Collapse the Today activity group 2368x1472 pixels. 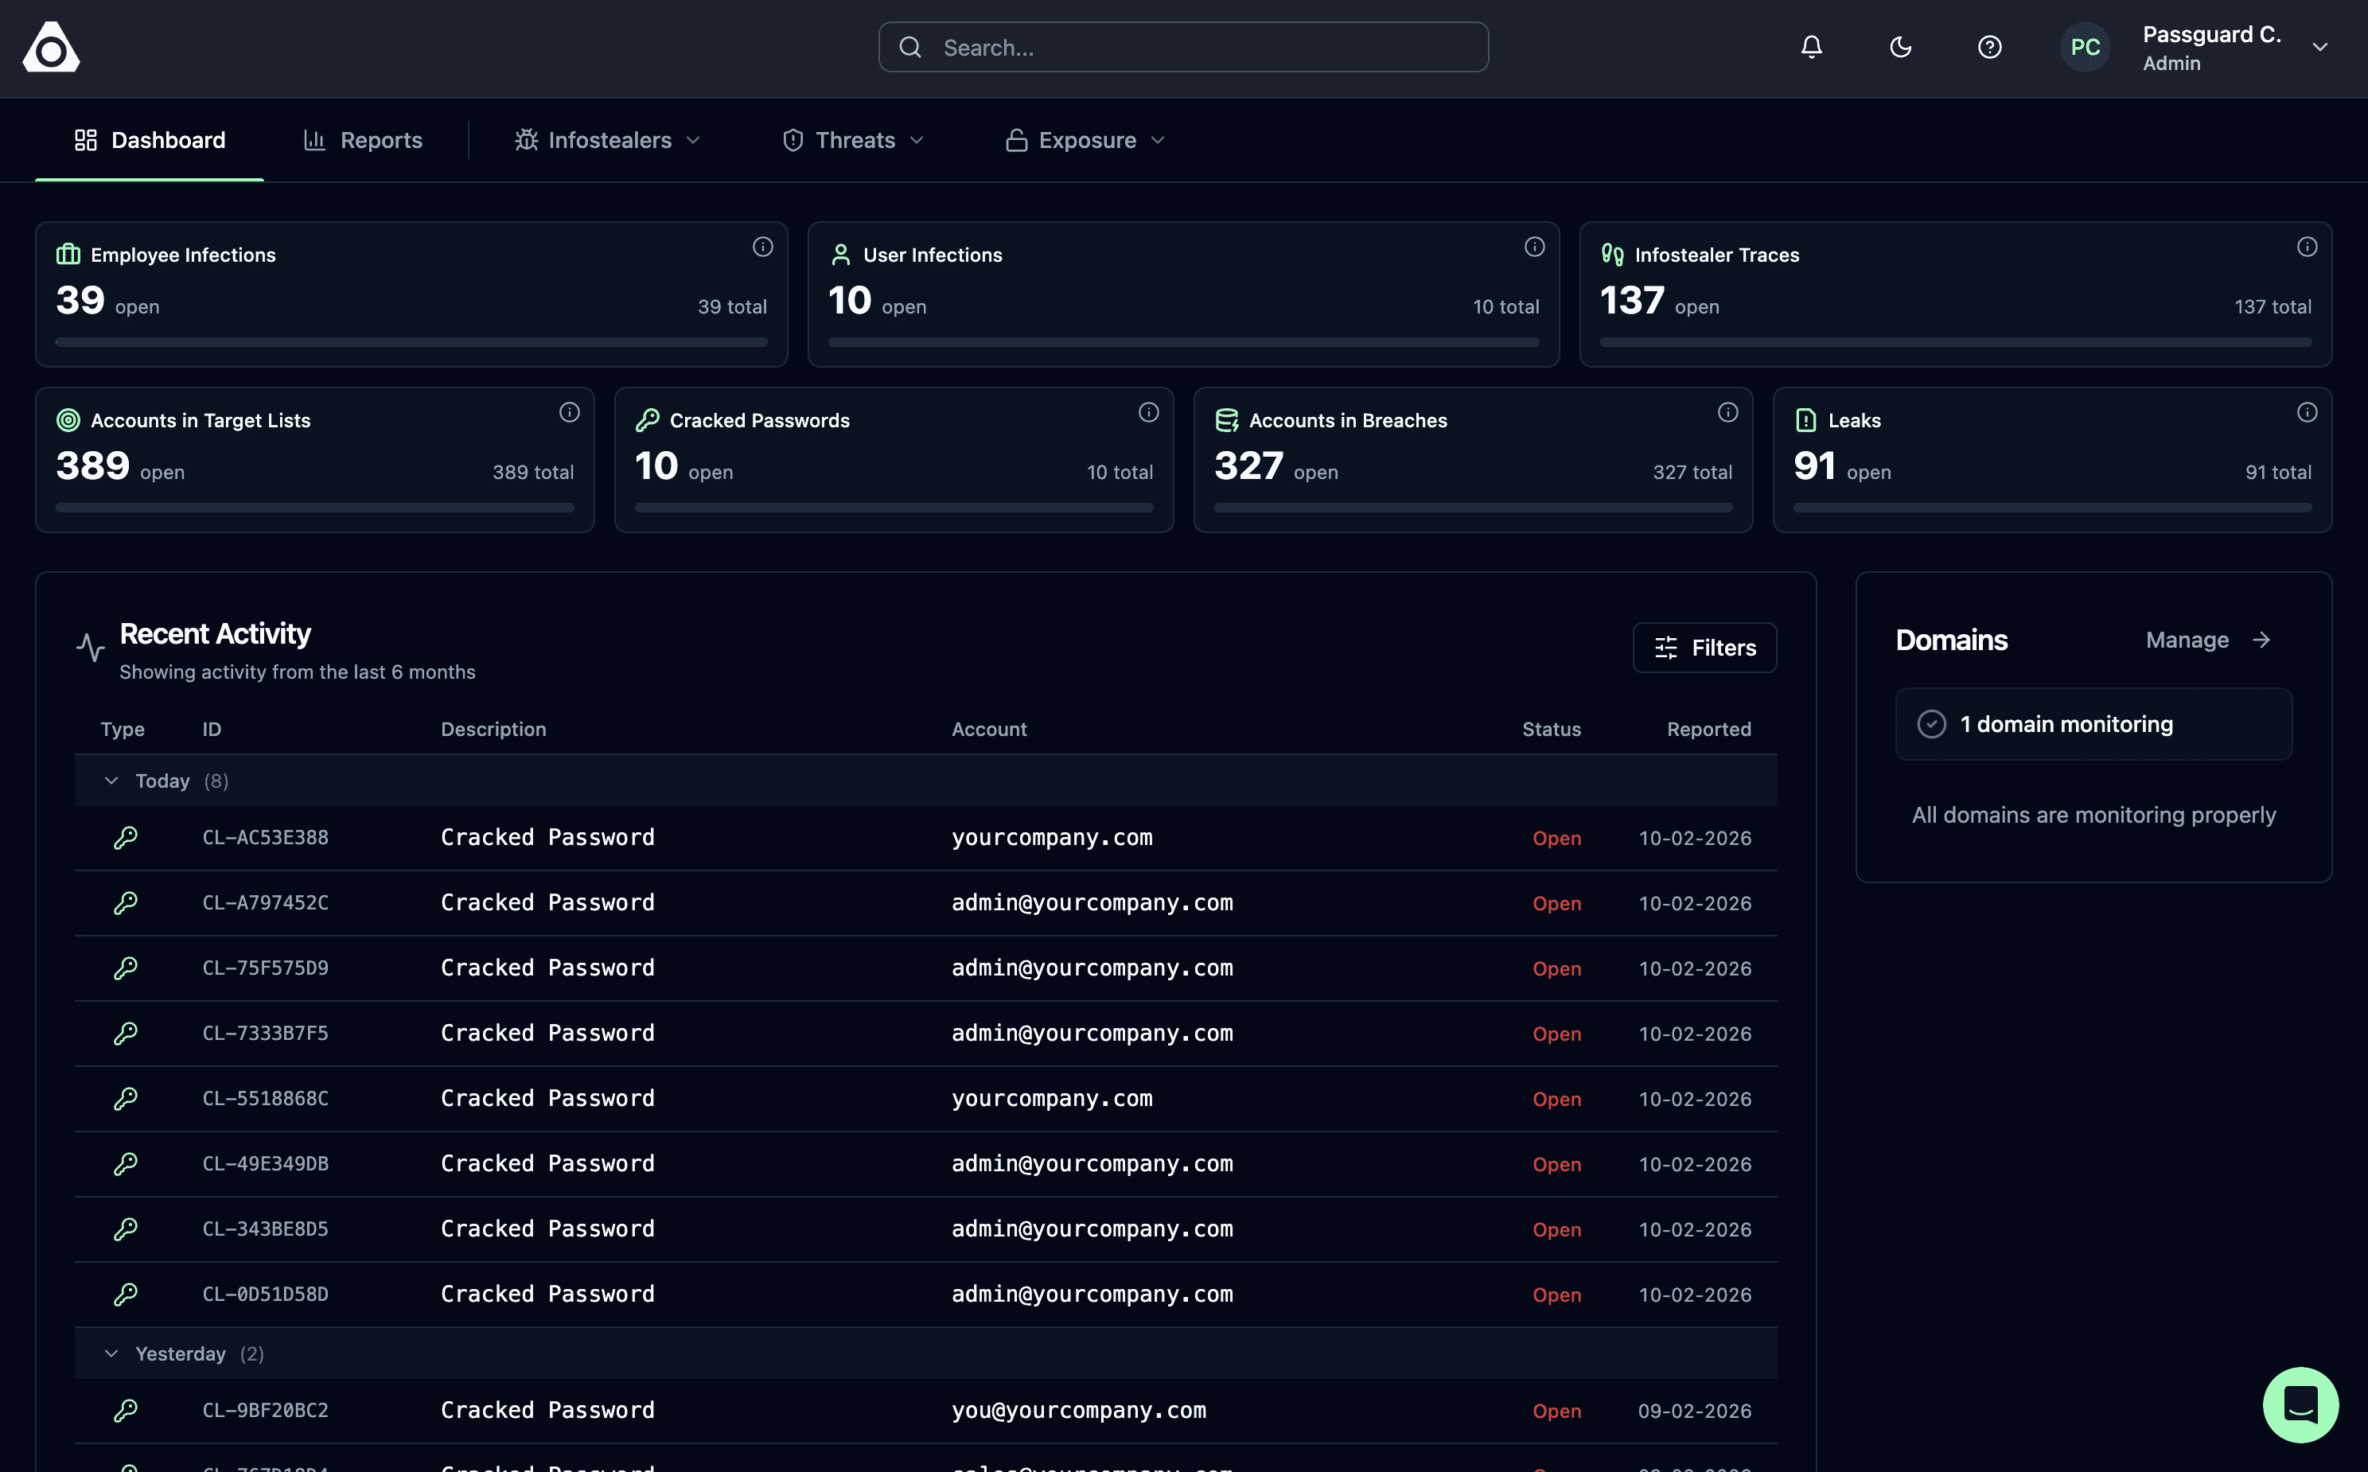[111, 781]
